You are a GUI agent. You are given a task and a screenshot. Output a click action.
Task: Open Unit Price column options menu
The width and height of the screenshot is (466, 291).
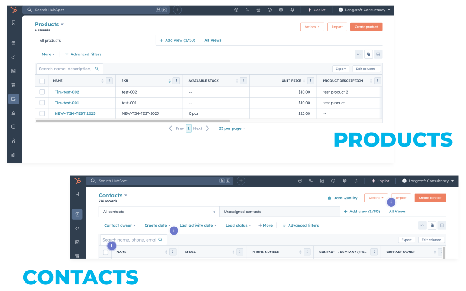(x=310, y=81)
